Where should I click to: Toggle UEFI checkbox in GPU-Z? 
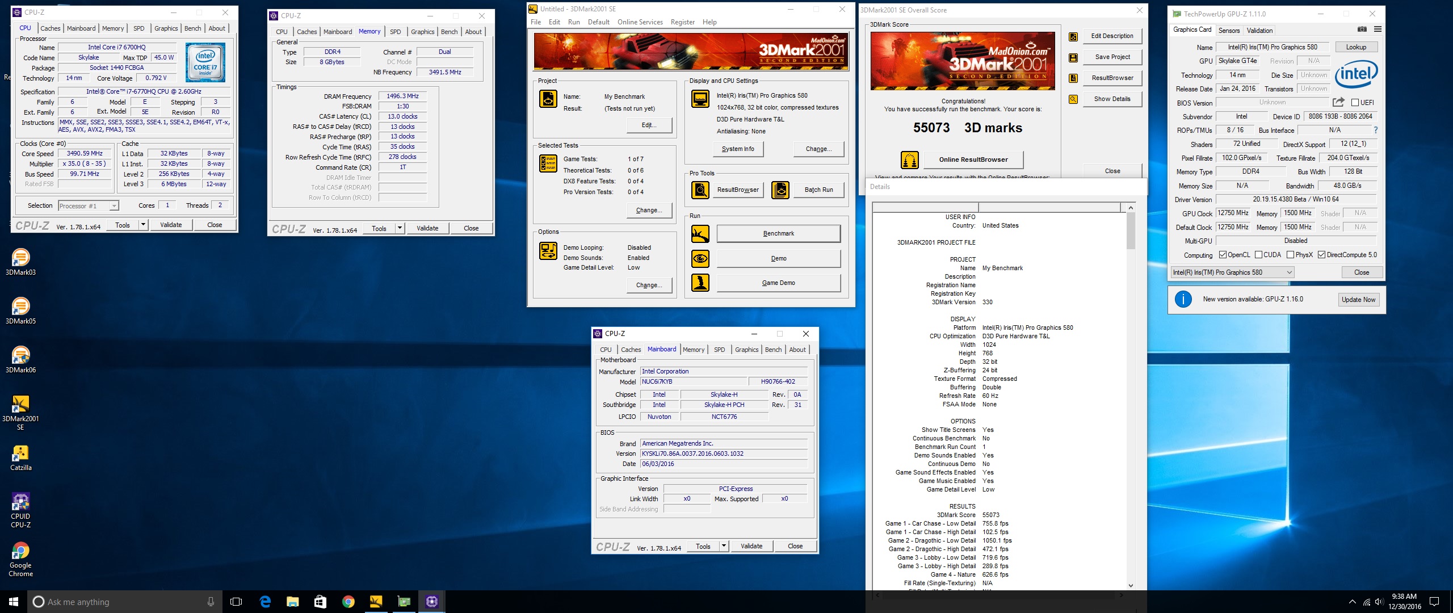[1355, 103]
